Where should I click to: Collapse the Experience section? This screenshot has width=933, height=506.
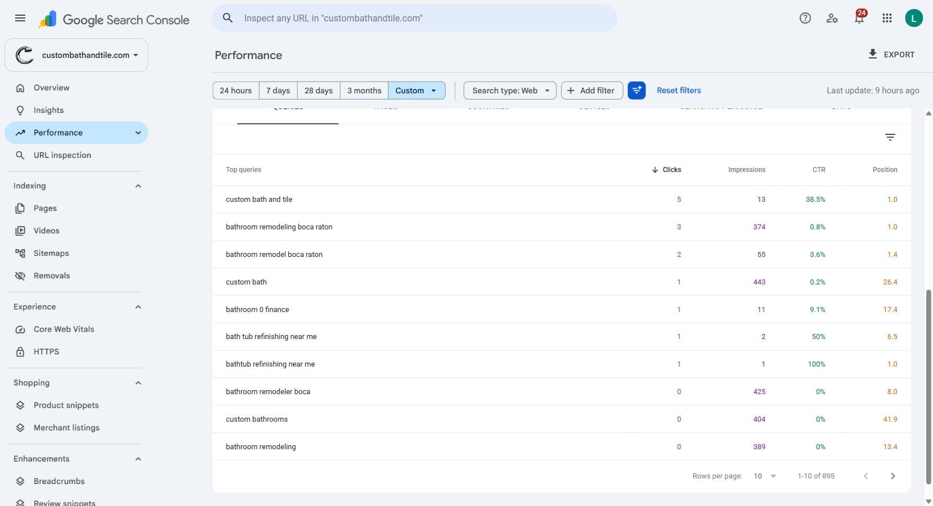(138, 307)
